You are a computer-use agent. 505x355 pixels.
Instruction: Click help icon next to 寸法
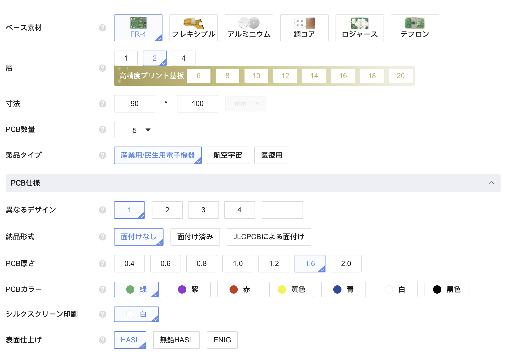[103, 104]
